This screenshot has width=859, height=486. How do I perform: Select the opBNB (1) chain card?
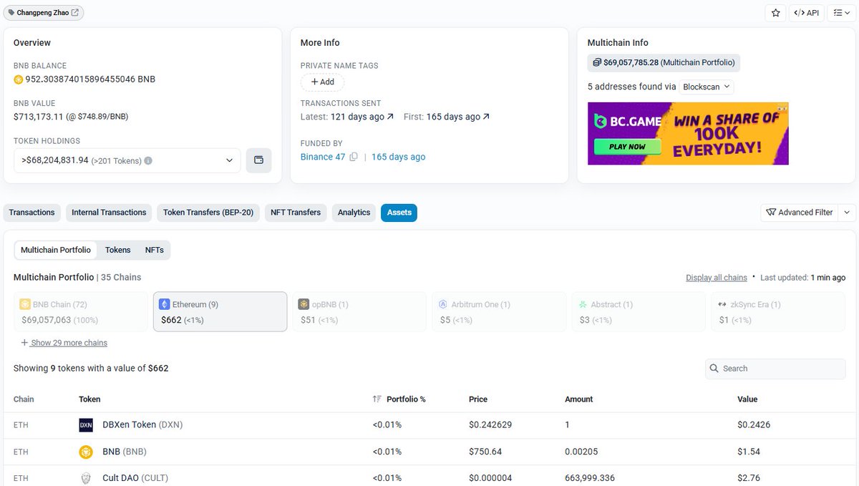point(359,311)
